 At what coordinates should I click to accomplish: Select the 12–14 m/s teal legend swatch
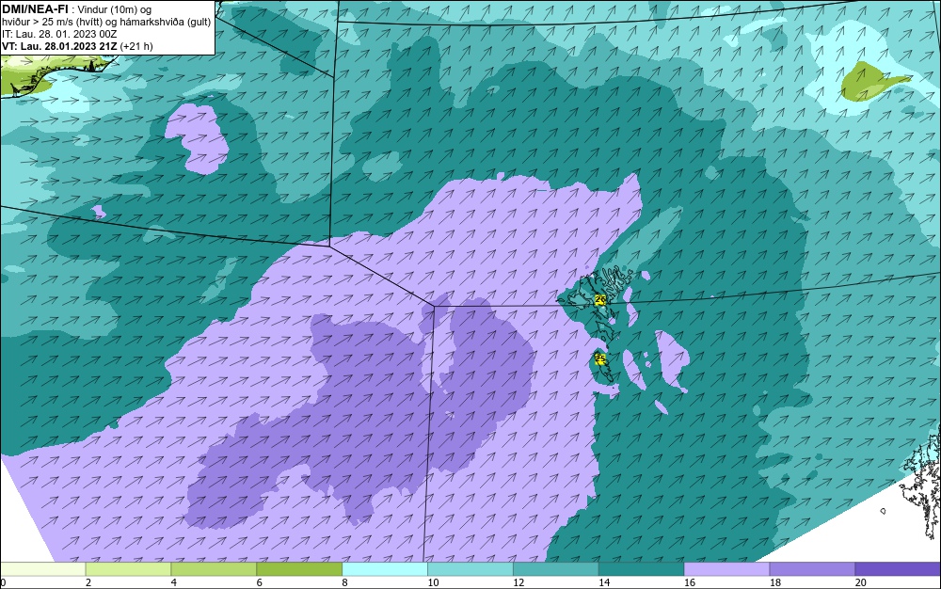(556, 569)
